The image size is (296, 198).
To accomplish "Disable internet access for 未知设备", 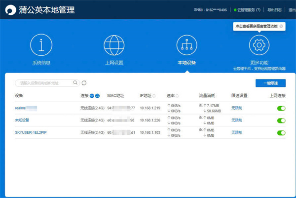I will (x=282, y=120).
